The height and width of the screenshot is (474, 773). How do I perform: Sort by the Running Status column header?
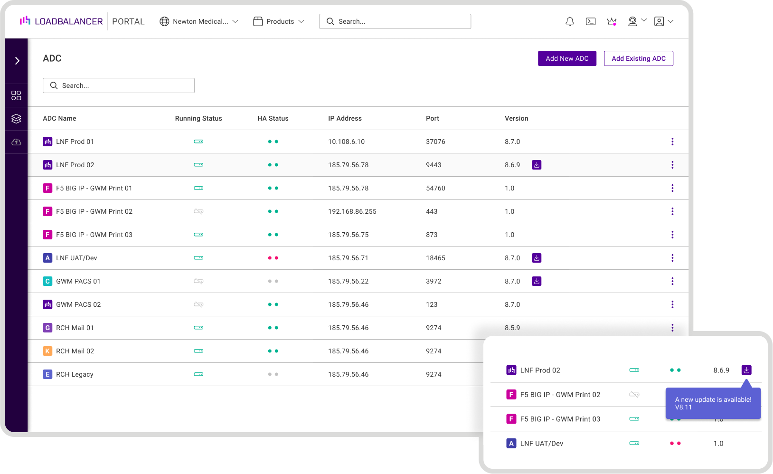pos(198,118)
